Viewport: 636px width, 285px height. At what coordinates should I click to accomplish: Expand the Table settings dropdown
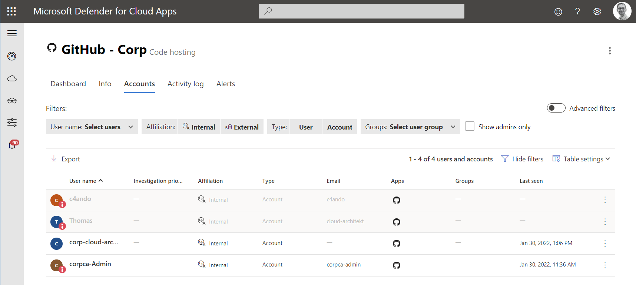pos(581,159)
